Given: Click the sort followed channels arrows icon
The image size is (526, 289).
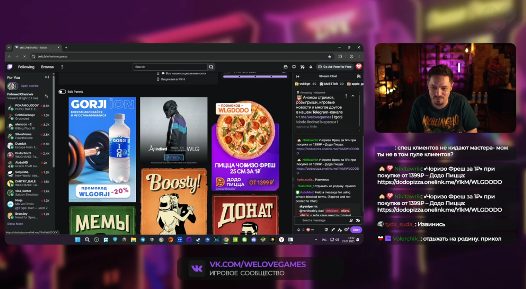Looking at the screenshot, I should coord(47,96).
